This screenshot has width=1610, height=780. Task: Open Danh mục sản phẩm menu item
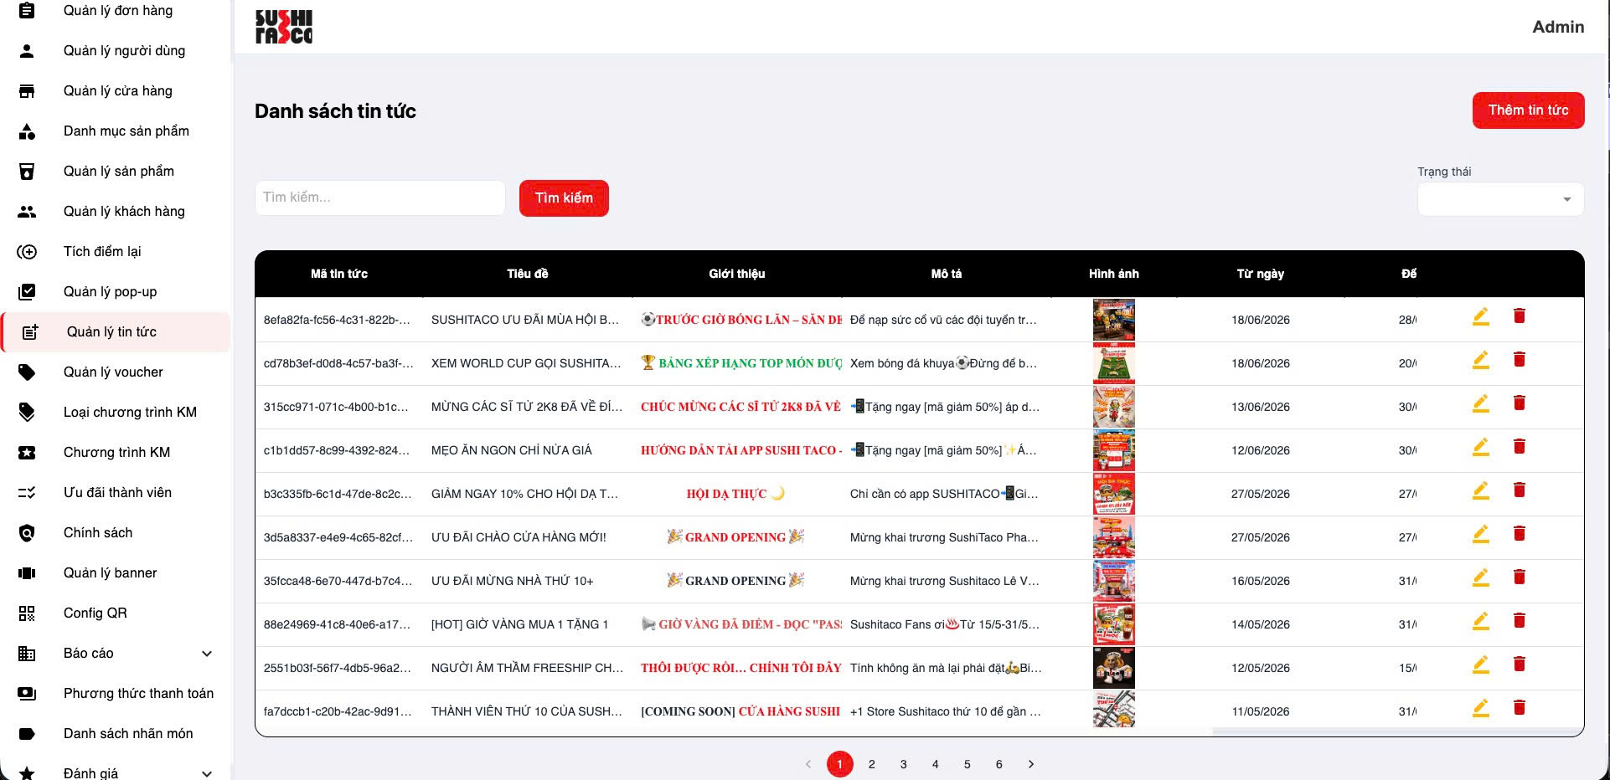coord(116,131)
